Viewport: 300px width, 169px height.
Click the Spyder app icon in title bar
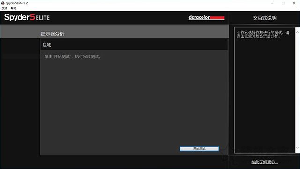click(3, 3)
